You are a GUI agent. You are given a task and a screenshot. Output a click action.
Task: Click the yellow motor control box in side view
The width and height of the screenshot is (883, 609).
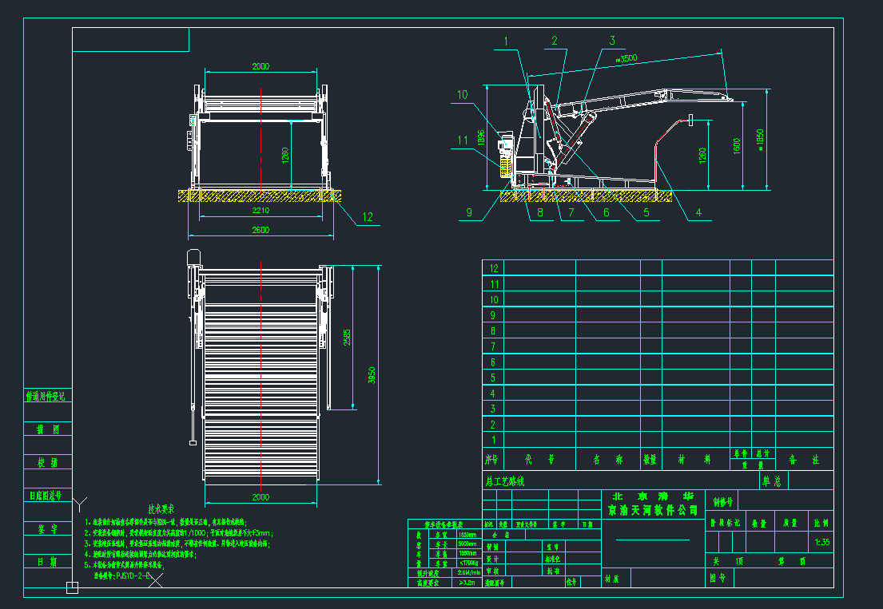pyautogui.click(x=506, y=164)
